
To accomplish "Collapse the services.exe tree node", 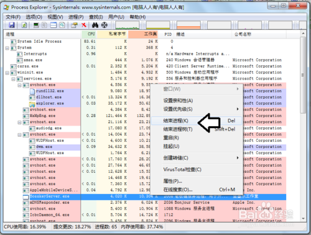I will 14,79.
